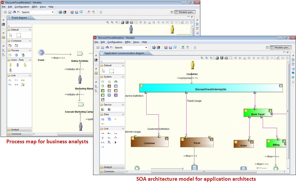Viewport: 296px width, 183px height.
Task: Open Help menu in back window
Action: point(51,7)
